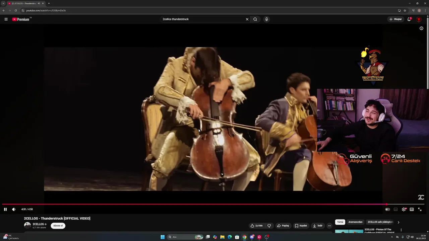
Task: Open Microsoft Store from taskbar
Action: 237,237
